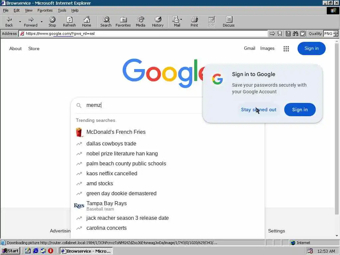Click the quick launch icon right of Internet Explorer
Viewport: 340px width, 255px height.
click(x=43, y=251)
